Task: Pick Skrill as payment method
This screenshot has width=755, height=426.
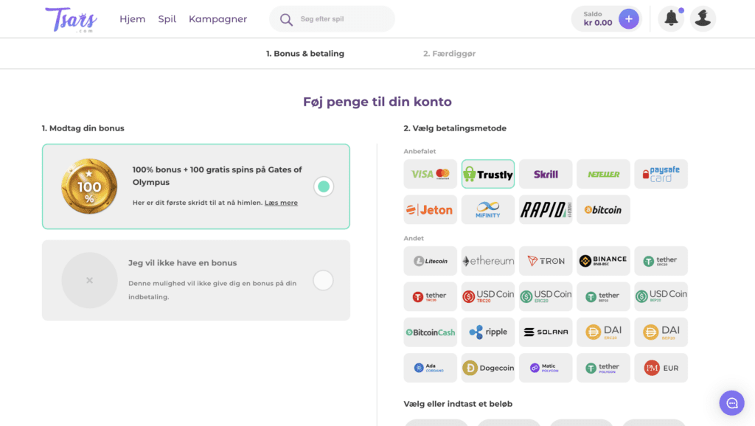Action: point(546,174)
